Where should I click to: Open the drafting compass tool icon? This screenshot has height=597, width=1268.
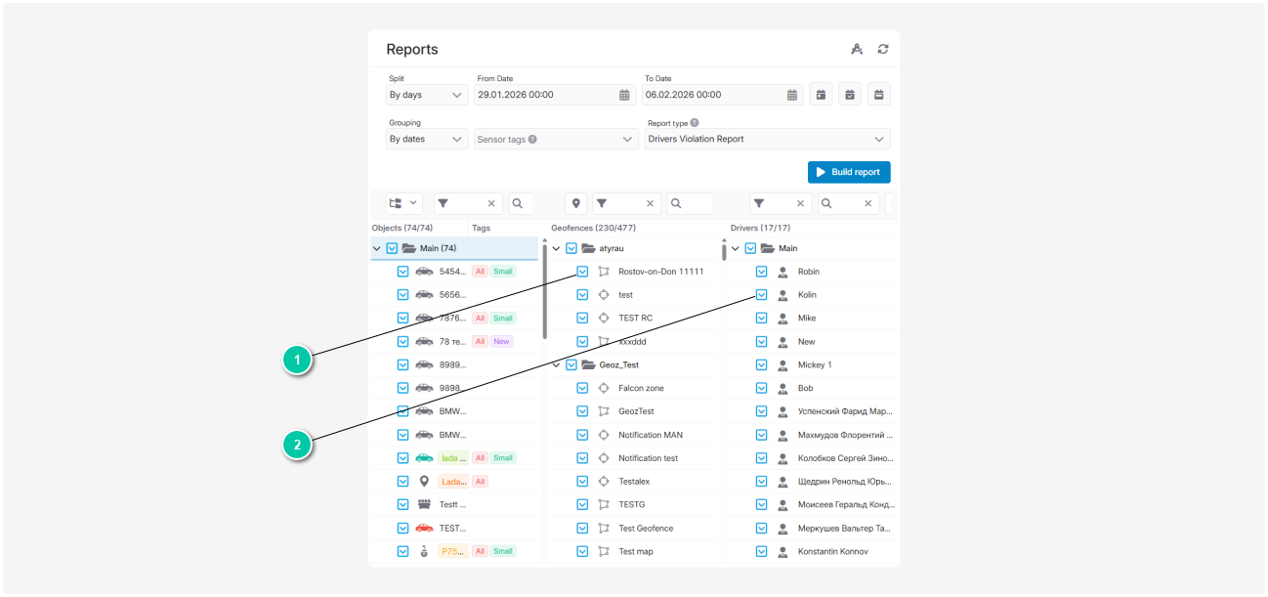coord(857,49)
